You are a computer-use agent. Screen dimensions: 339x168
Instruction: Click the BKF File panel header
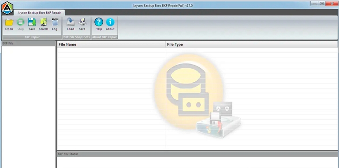[x=28, y=44]
